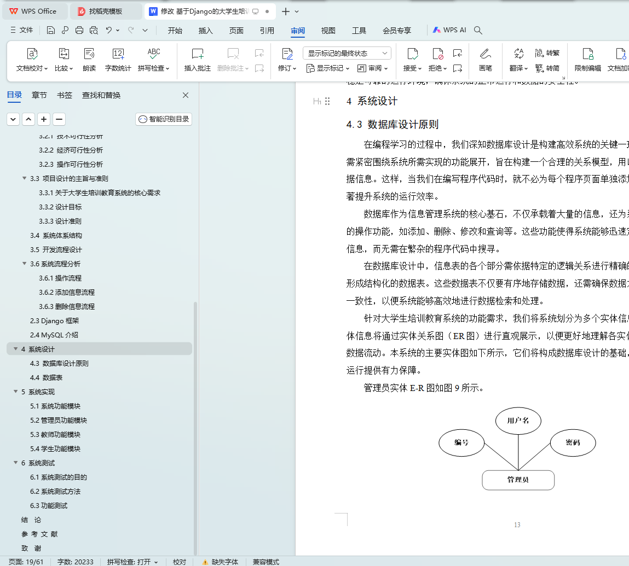Open the 显示标记的最终状态 dropdown
629x566 pixels.
click(x=347, y=53)
